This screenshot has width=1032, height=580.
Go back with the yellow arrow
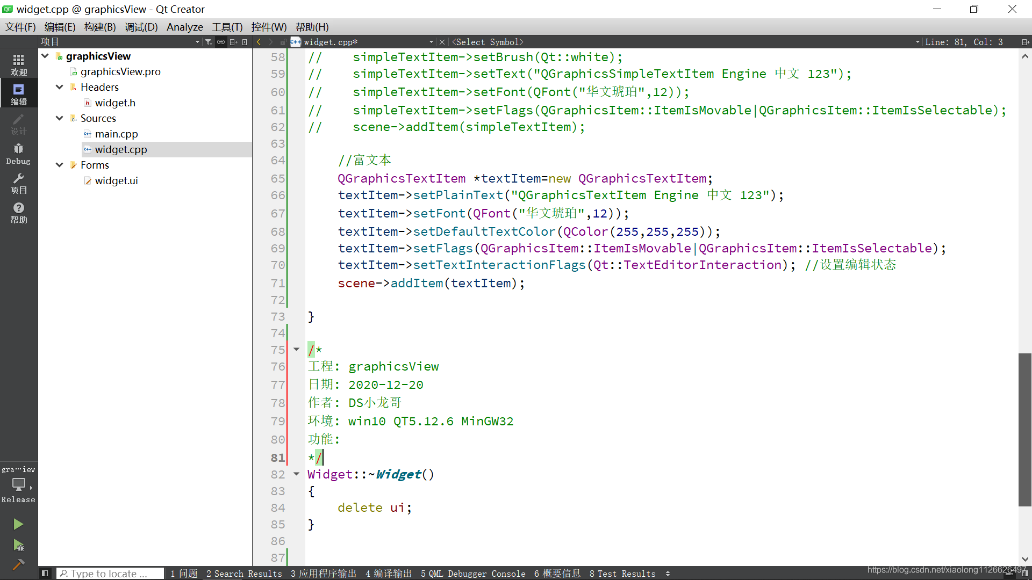click(x=259, y=42)
